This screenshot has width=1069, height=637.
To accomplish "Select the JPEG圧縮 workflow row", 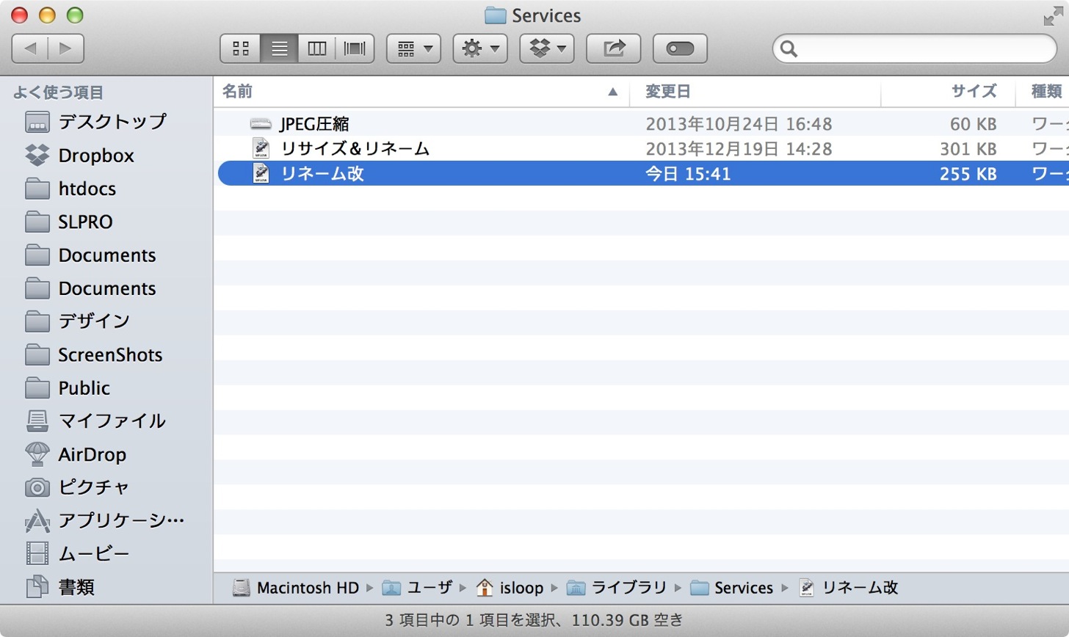I will (642, 123).
